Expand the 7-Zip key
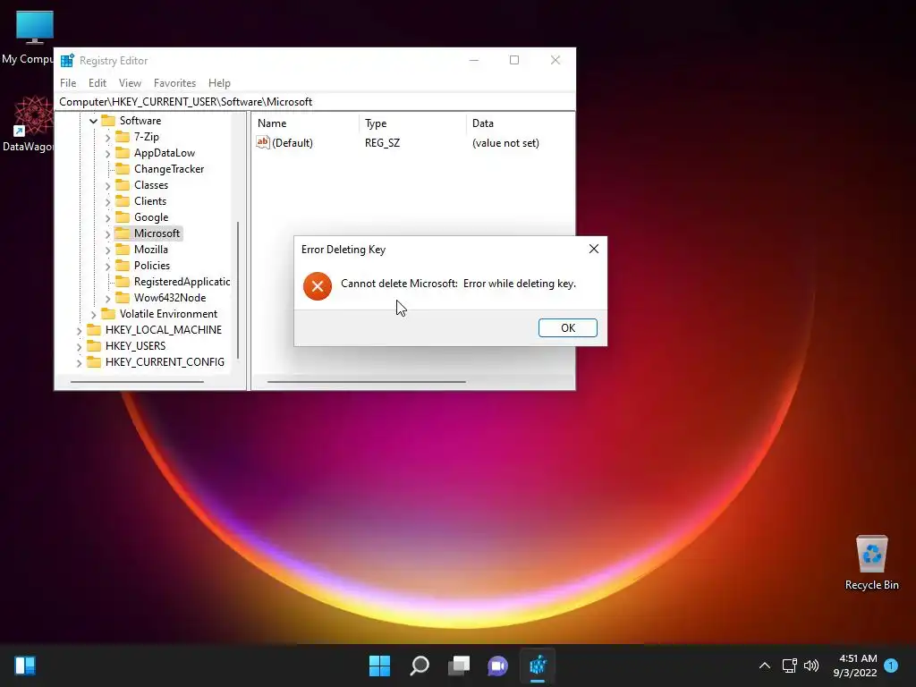This screenshot has width=916, height=687. [107, 137]
